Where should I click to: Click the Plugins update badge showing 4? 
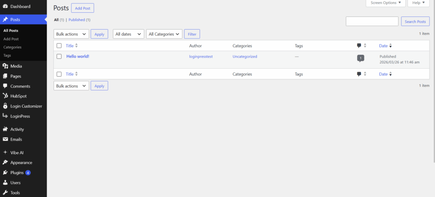pyautogui.click(x=28, y=173)
